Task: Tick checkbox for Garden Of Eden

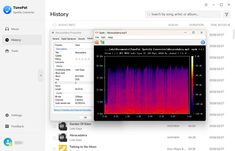Action: tap(54, 126)
